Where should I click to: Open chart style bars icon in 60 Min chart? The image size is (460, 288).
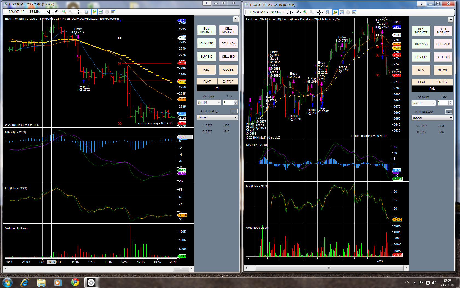point(290,12)
